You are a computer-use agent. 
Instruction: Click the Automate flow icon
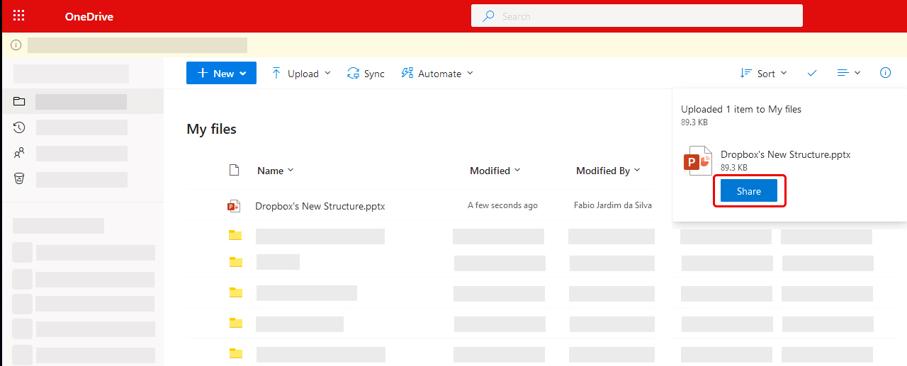click(x=407, y=73)
